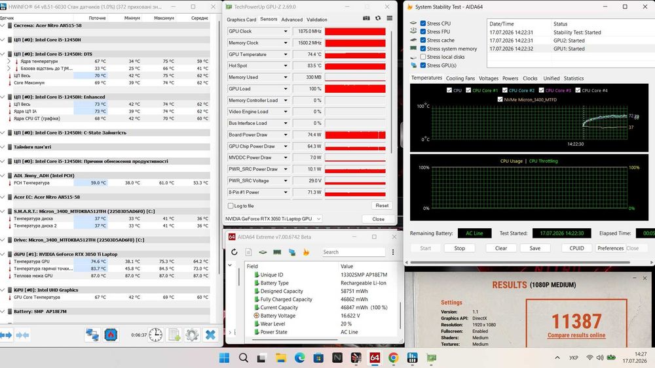Switch to GPU-Z Graphics Card tab

[242, 20]
